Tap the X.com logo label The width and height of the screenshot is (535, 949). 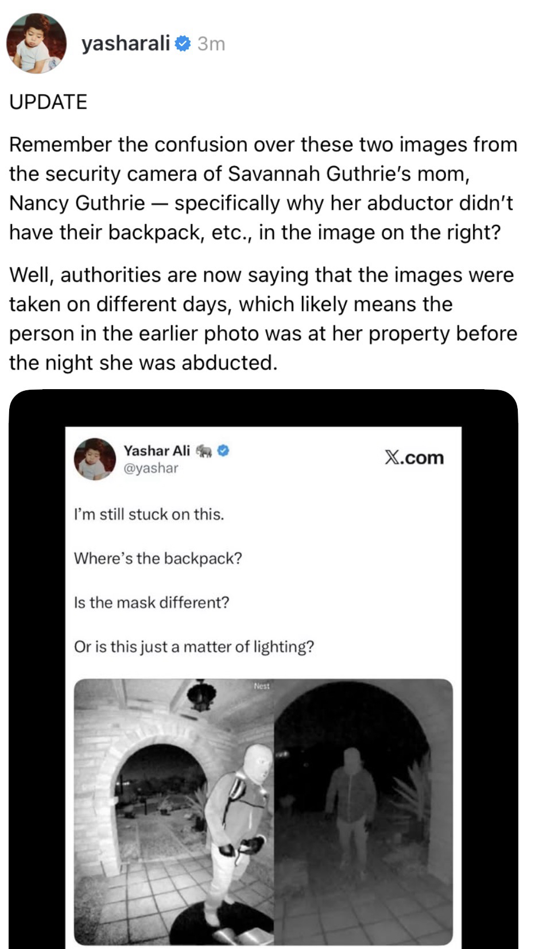414,458
